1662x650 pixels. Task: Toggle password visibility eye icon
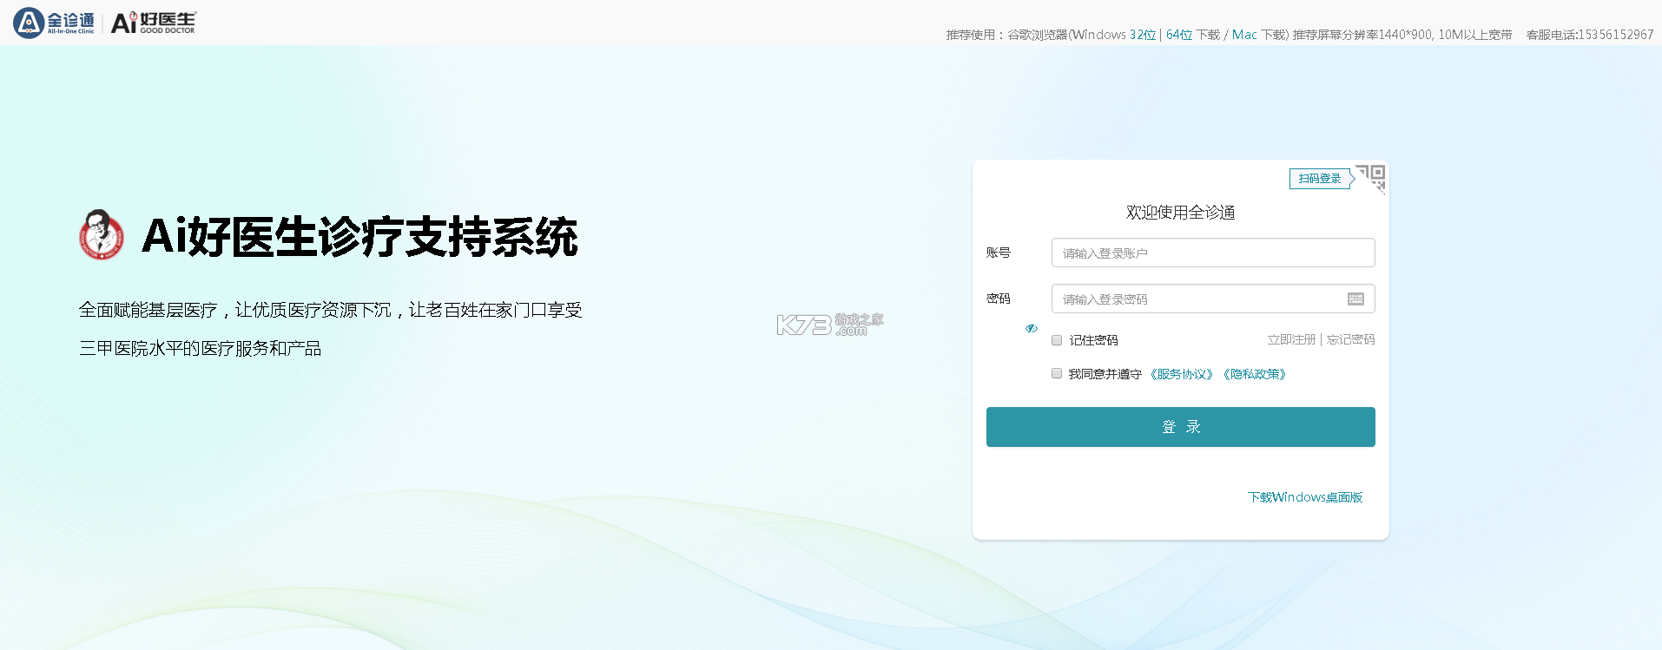point(1032,328)
